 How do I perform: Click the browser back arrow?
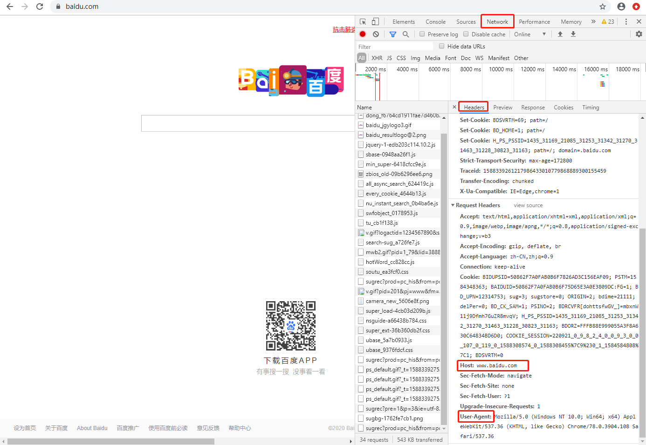[10, 7]
